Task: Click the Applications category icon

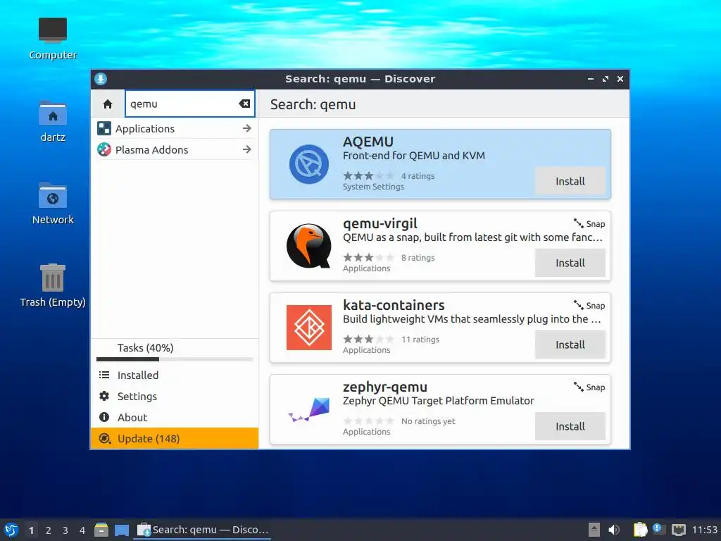Action: click(104, 128)
